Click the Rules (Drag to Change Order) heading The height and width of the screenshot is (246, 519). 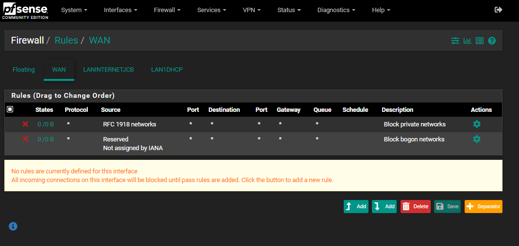coord(63,96)
